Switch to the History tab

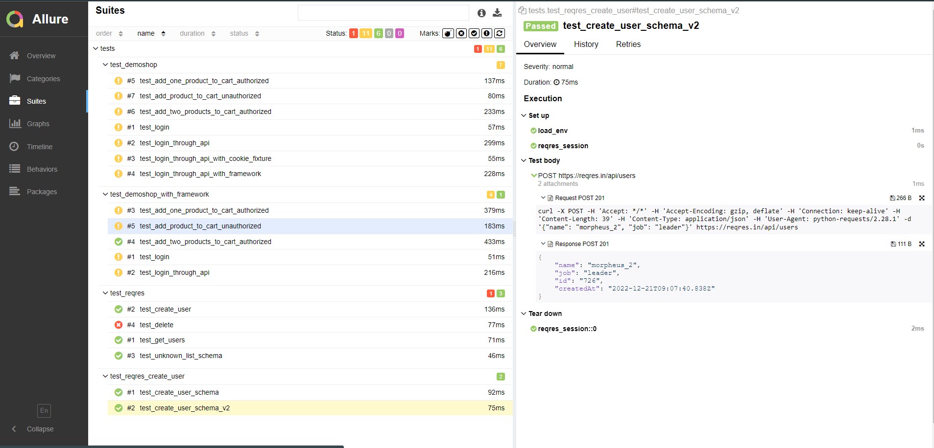pyautogui.click(x=586, y=45)
